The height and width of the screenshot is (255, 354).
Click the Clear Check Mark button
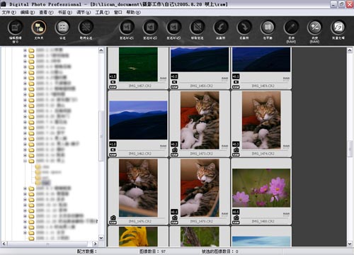coord(198,28)
